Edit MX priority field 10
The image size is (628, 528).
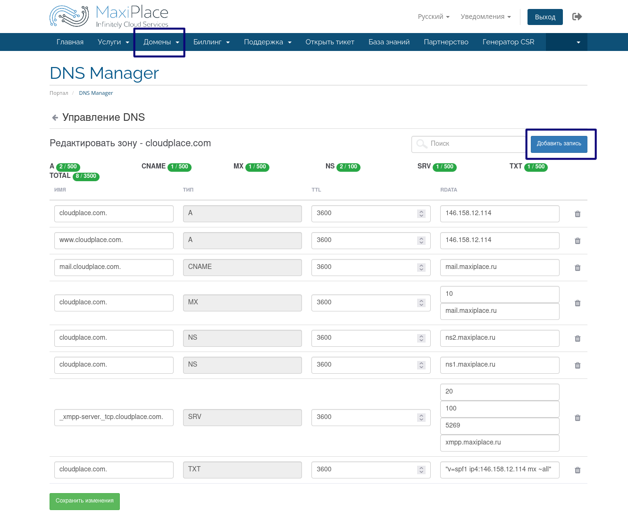click(500, 294)
